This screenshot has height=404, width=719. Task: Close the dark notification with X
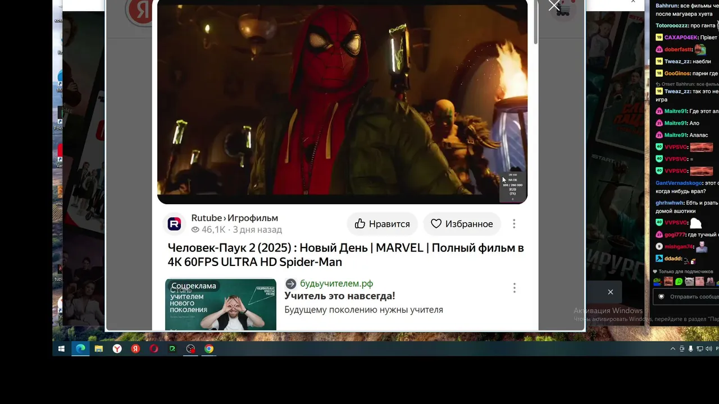pyautogui.click(x=611, y=292)
